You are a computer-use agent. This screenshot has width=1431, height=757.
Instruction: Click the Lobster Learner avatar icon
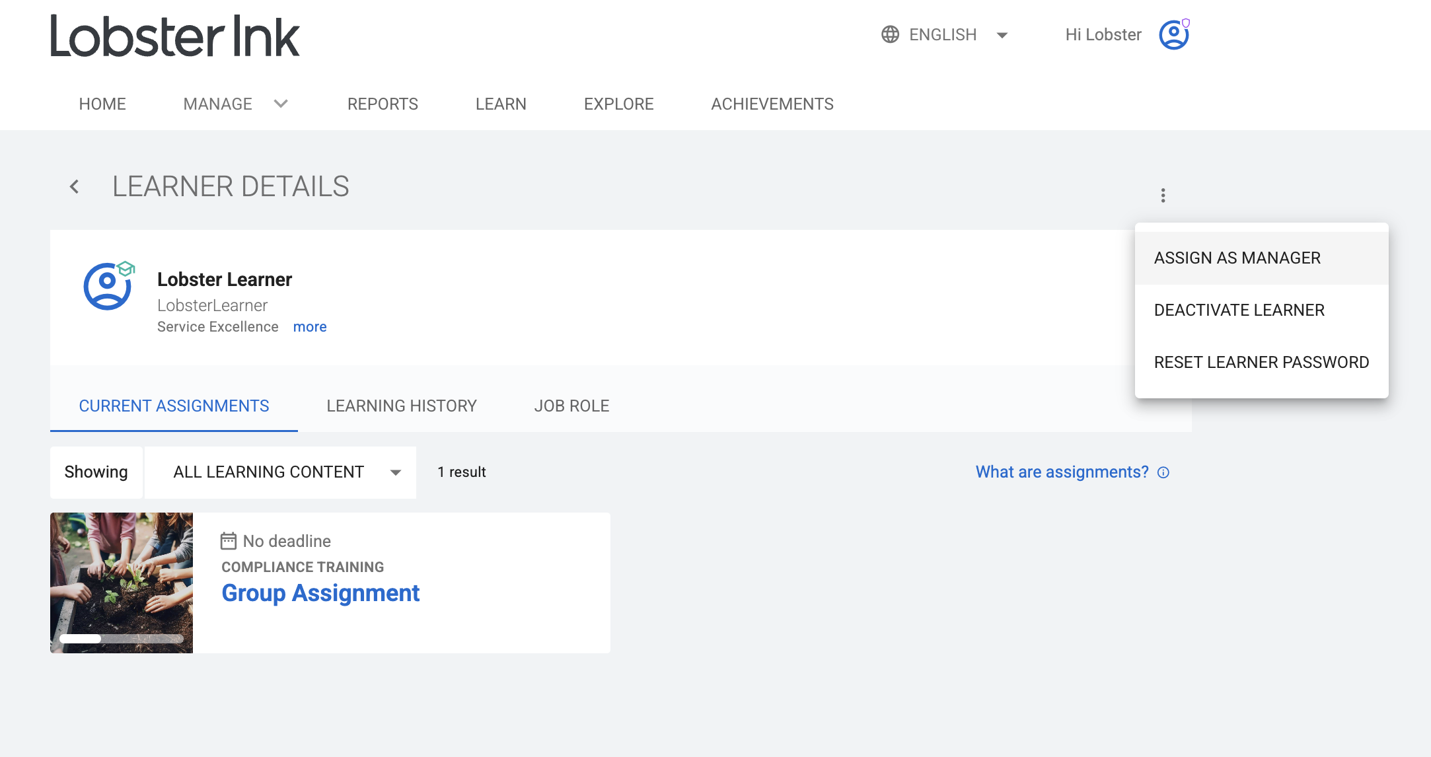point(108,285)
